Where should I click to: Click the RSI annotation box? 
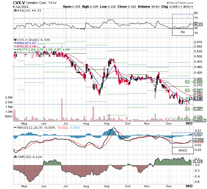click(183, 32)
